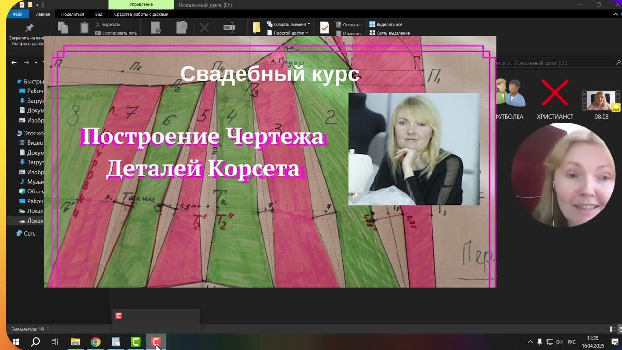Click the microphone tray icon
The image size is (622, 350).
coord(540,342)
